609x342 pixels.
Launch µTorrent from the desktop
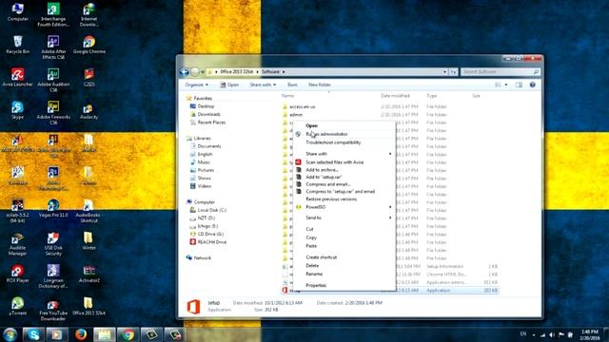(x=17, y=306)
